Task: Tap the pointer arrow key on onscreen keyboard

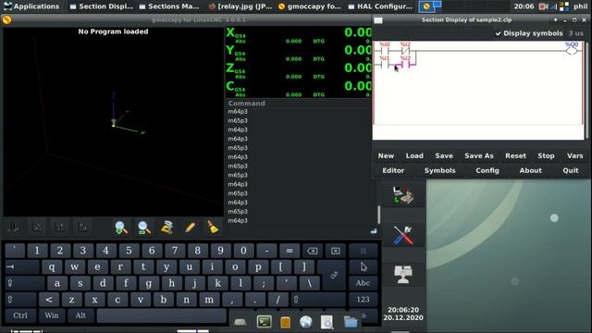Action: (x=364, y=267)
